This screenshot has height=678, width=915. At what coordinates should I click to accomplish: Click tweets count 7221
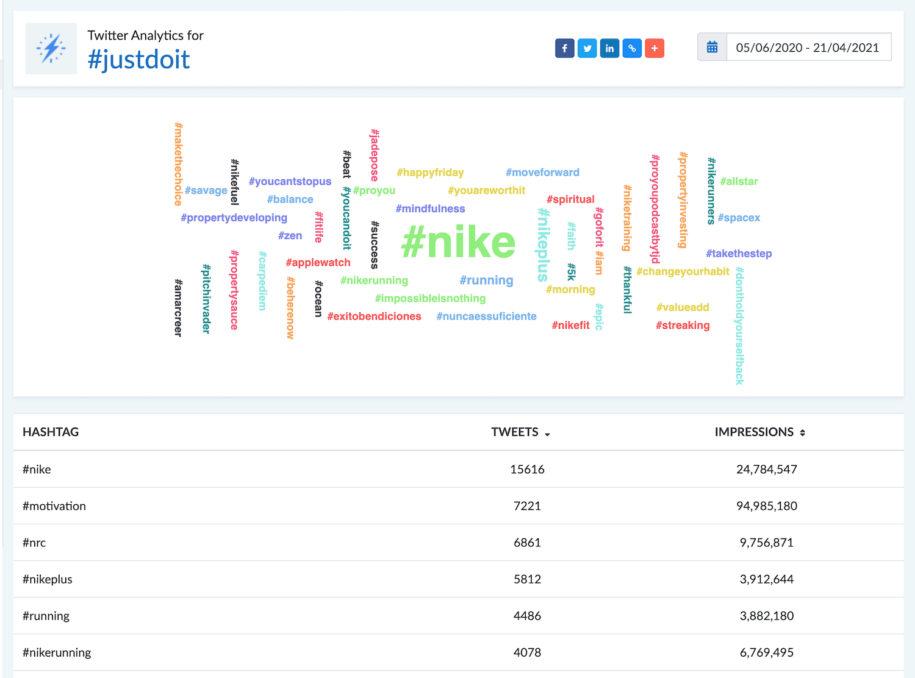[527, 506]
